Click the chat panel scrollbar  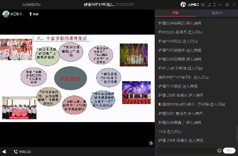pyautogui.click(x=237, y=133)
